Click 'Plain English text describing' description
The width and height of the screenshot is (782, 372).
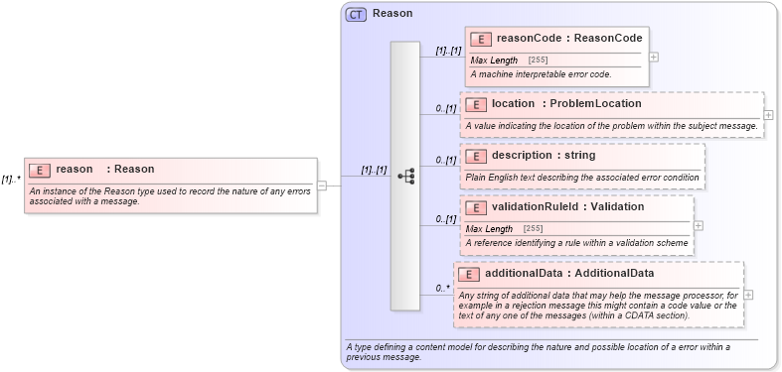coord(582,178)
